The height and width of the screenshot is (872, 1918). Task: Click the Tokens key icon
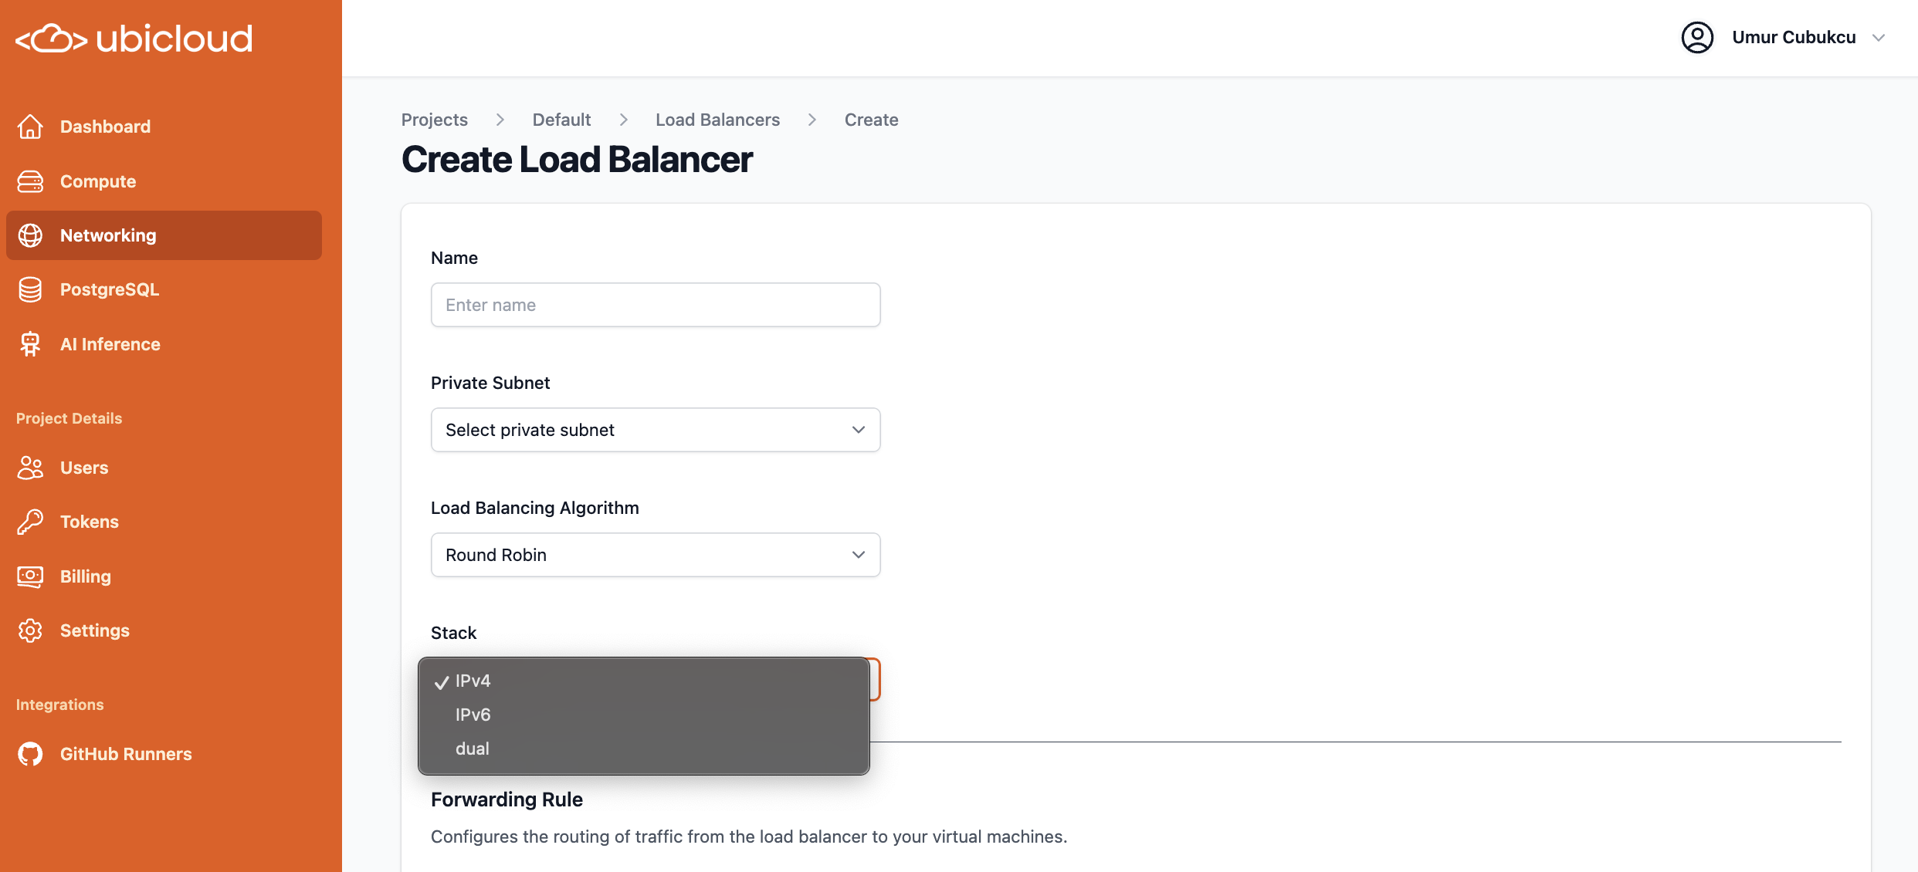point(30,522)
